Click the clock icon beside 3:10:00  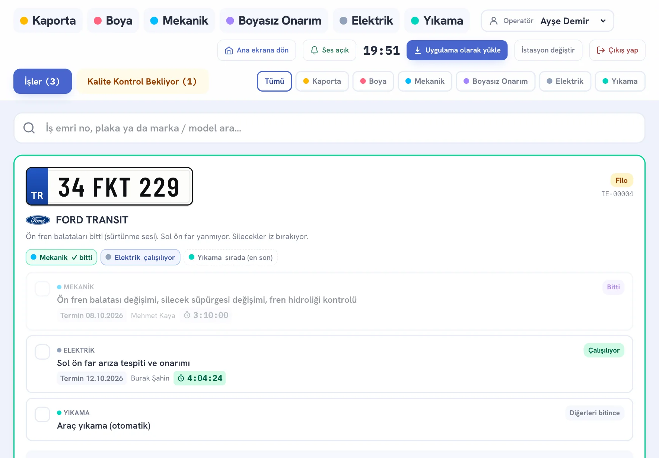(187, 315)
